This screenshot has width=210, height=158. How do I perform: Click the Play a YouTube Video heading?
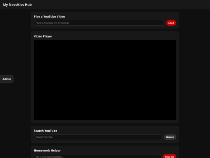tap(49, 16)
